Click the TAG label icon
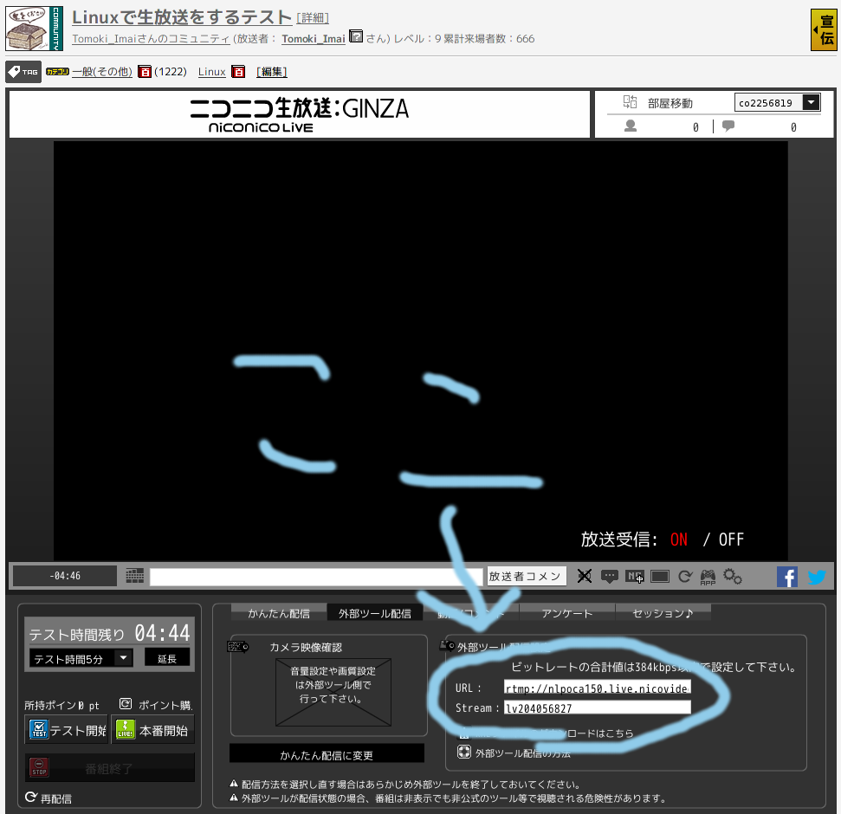The image size is (841, 814). [23, 71]
